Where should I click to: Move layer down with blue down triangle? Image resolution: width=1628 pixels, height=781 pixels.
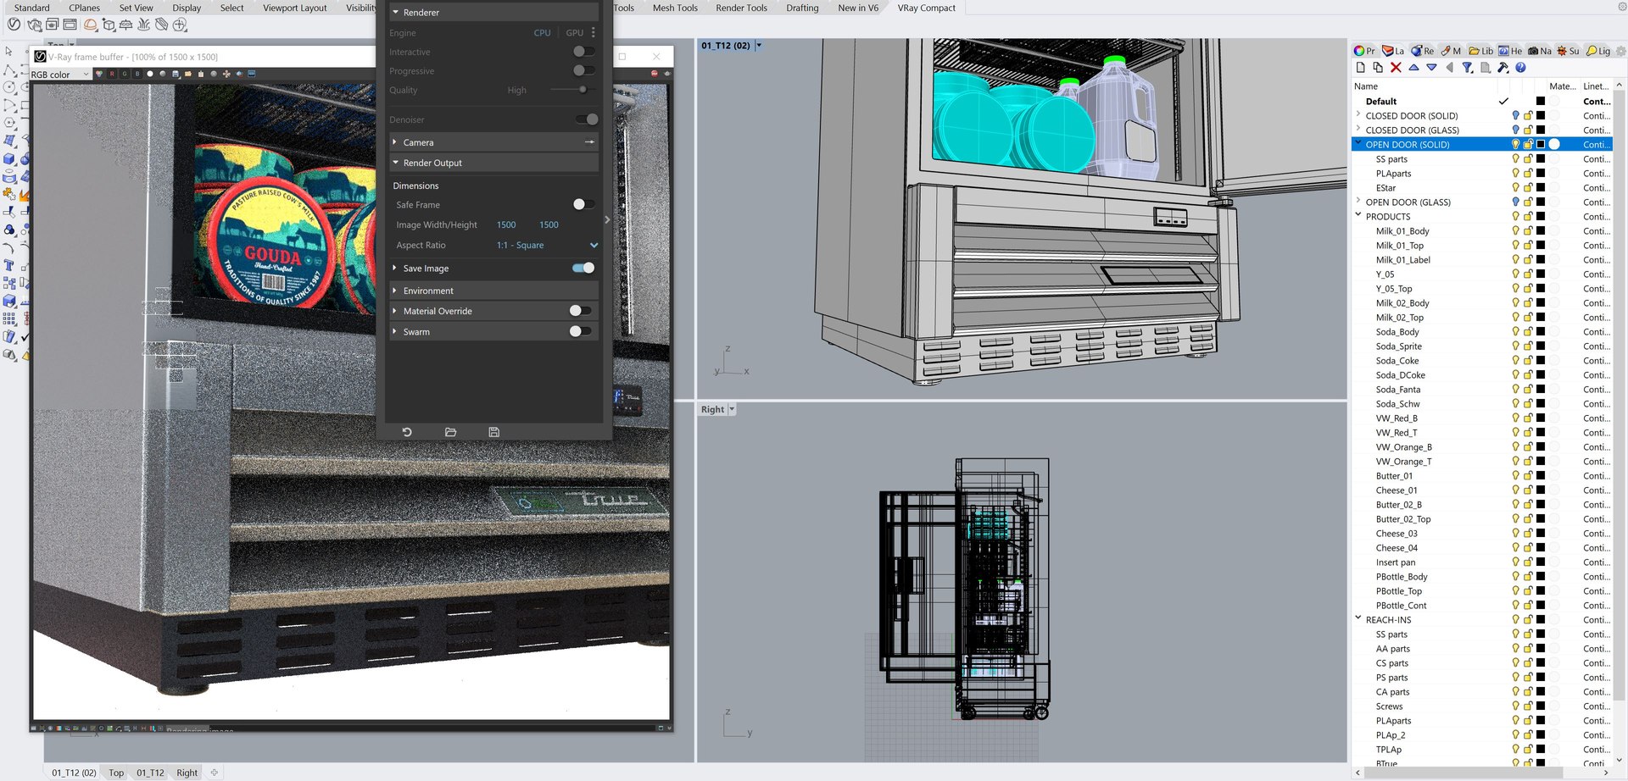(1431, 68)
